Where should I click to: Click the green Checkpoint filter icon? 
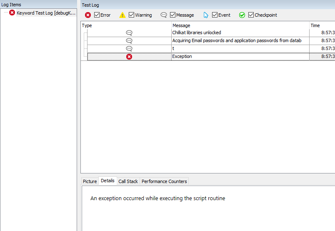[242, 15]
